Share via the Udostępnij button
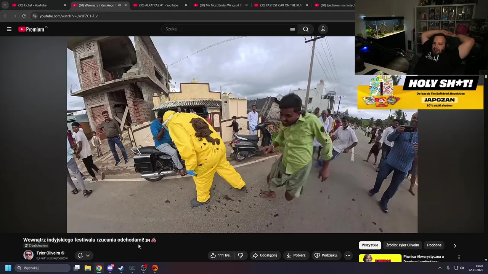The image size is (488, 274). click(265, 255)
